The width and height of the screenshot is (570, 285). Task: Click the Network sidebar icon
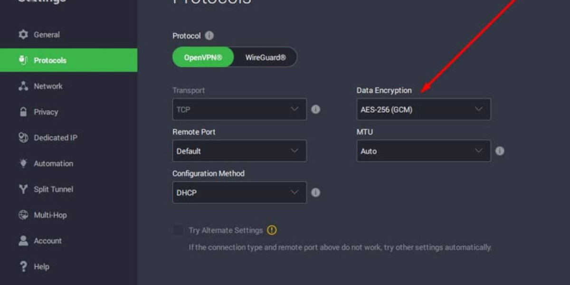22,86
